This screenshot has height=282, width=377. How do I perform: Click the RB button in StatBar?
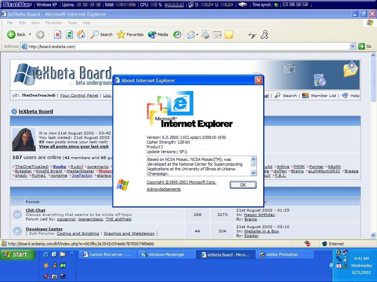(292, 4)
